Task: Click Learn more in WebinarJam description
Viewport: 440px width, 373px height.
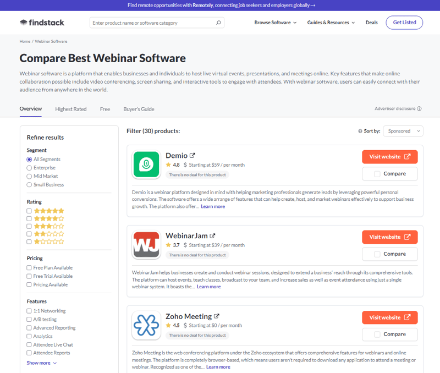Action: (208, 287)
